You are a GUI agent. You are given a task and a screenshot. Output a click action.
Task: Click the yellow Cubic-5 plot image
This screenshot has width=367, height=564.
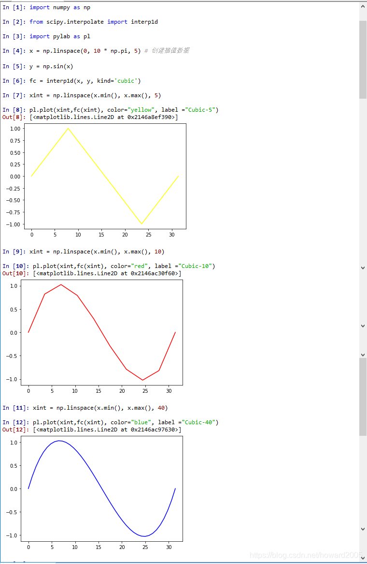pyautogui.click(x=96, y=180)
